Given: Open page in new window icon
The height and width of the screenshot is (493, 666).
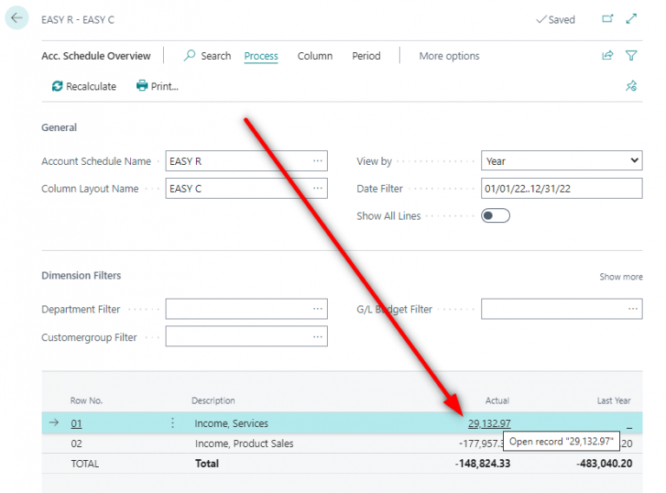Looking at the screenshot, I should point(607,19).
